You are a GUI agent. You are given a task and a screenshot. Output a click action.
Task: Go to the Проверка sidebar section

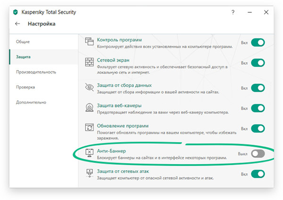point(25,87)
